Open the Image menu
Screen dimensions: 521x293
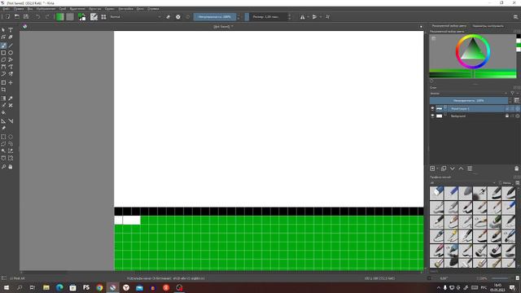tap(46, 9)
